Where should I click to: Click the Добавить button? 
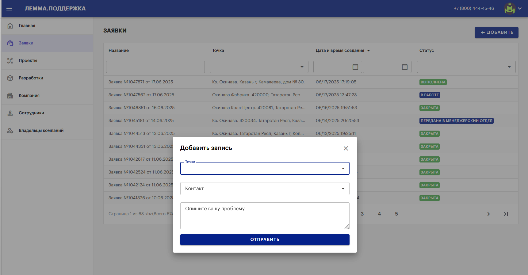point(496,32)
